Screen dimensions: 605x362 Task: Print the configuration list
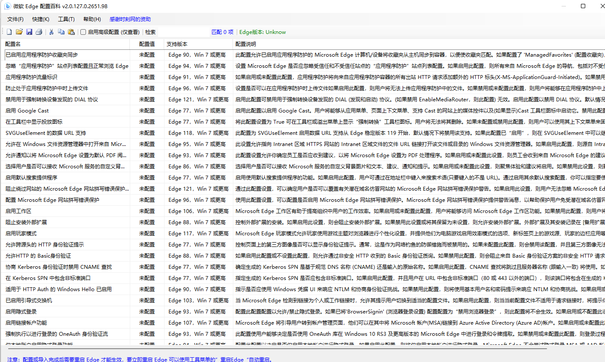[x=39, y=31]
